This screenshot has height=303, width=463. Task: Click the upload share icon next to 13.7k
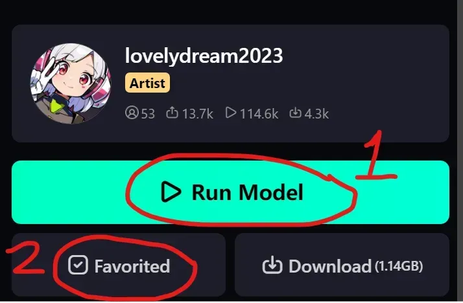(172, 113)
